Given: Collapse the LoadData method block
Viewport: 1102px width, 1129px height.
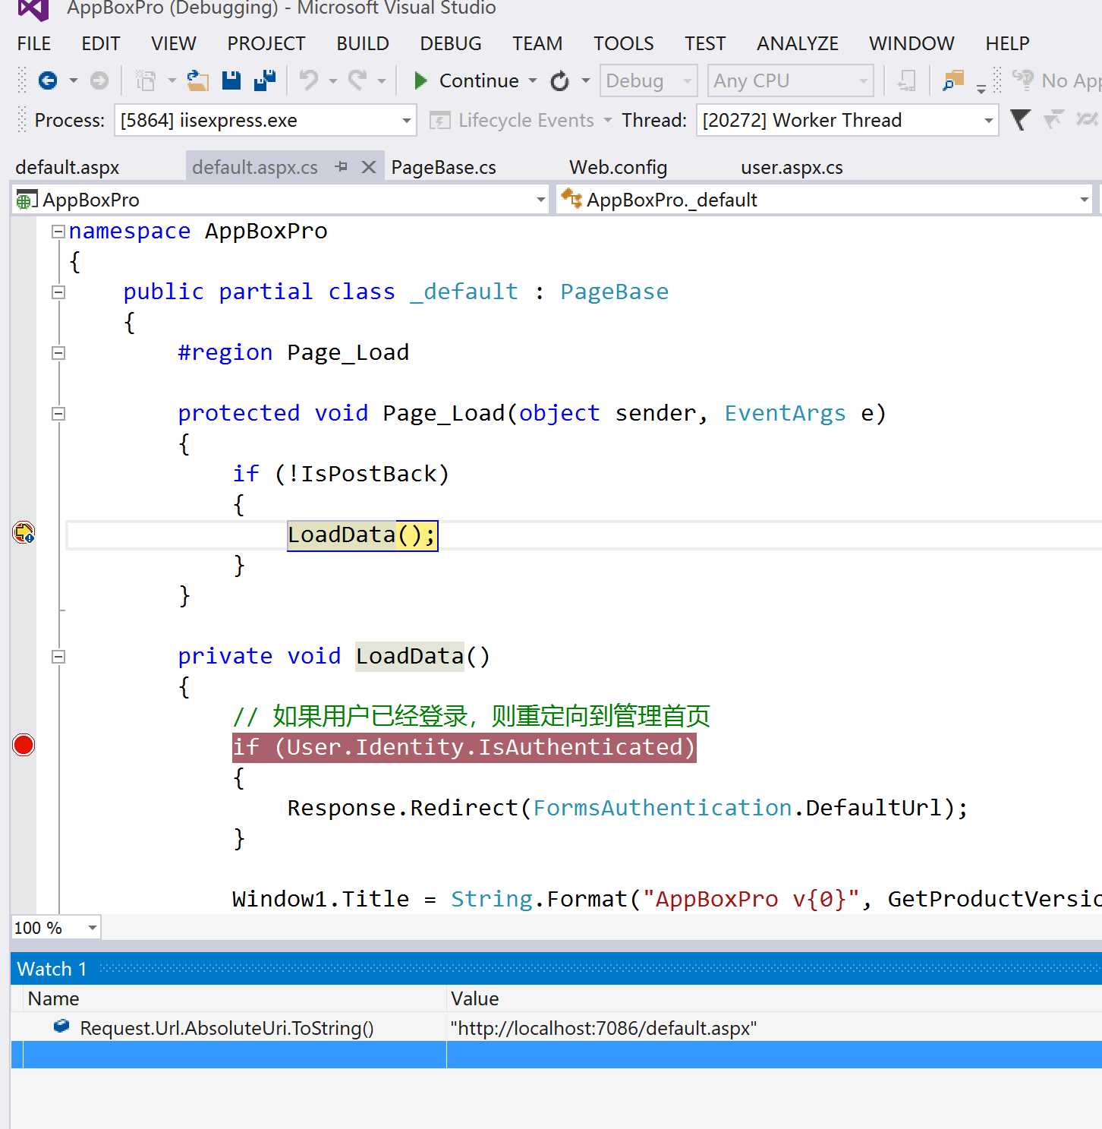Looking at the screenshot, I should click(58, 657).
